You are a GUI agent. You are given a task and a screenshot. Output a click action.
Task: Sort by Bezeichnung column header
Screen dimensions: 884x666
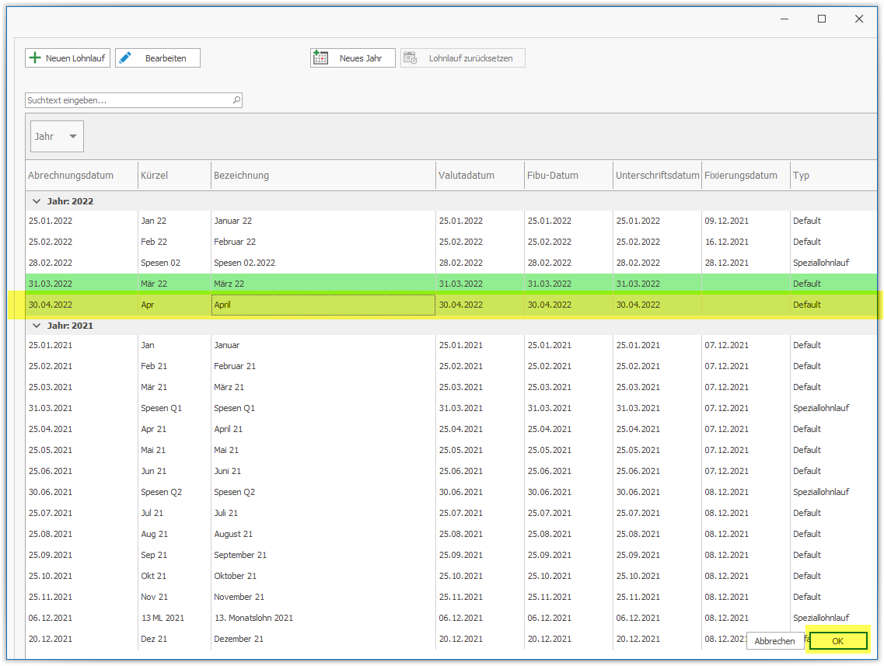point(242,176)
